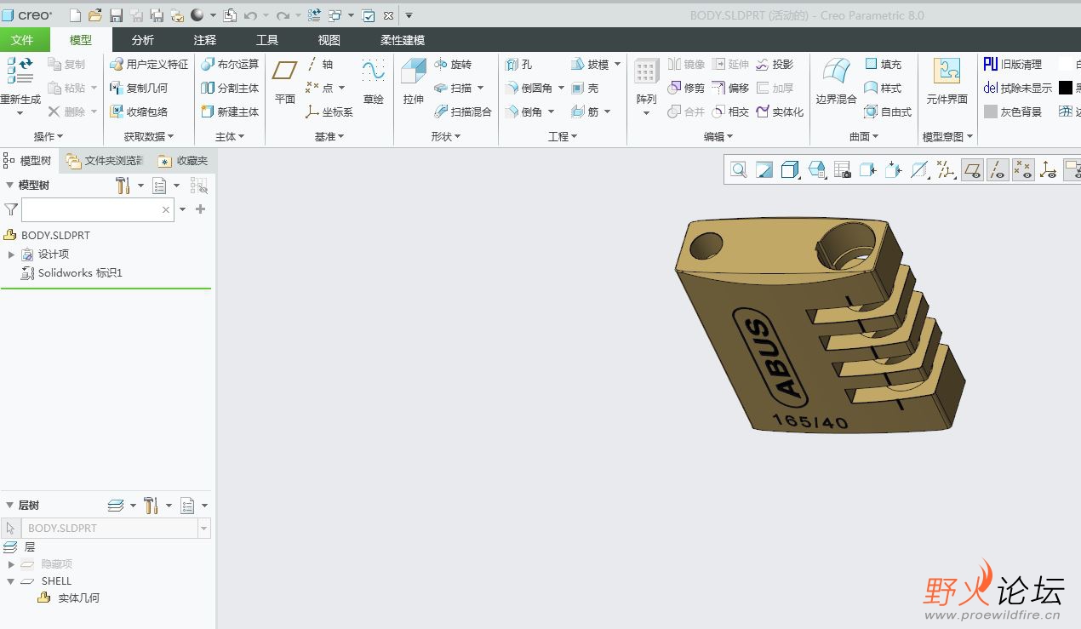Select the Shell (壳) tool

pos(585,89)
